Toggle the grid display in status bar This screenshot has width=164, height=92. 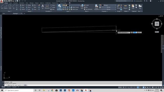pos(124,87)
